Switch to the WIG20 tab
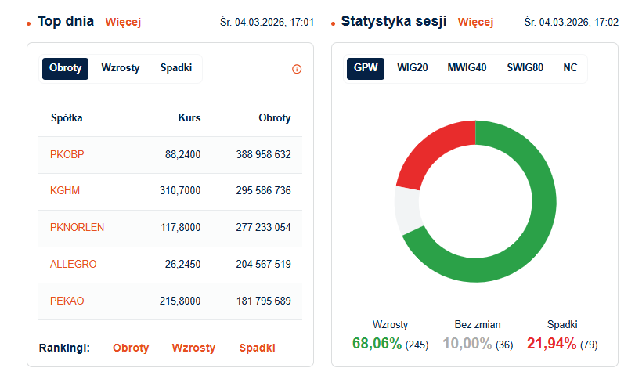This screenshot has width=635, height=368. (413, 68)
